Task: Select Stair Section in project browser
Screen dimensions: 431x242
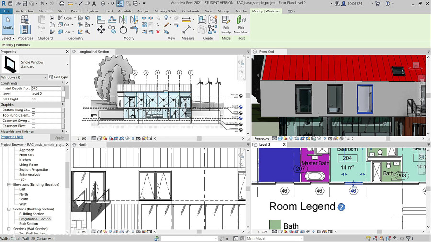Action: (29, 224)
